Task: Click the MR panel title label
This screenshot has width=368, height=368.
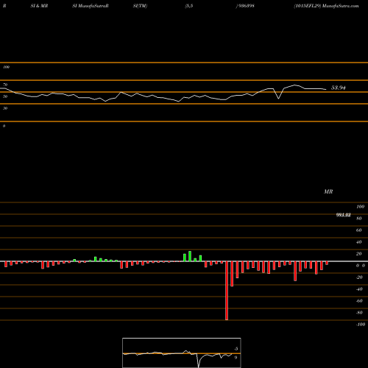Action: tap(328, 191)
